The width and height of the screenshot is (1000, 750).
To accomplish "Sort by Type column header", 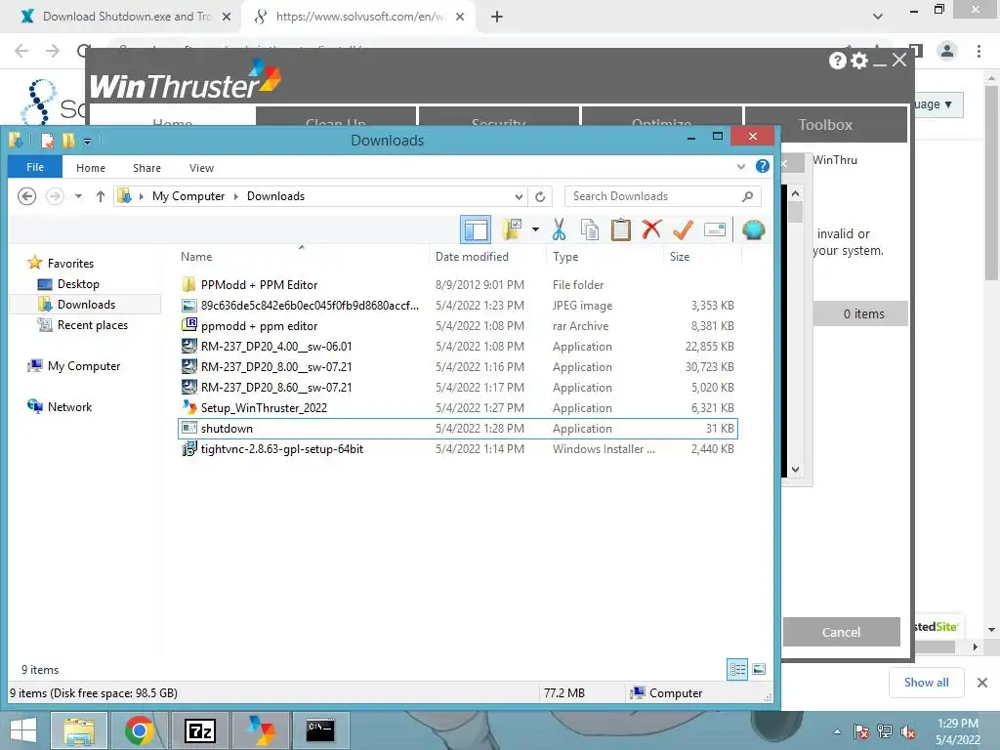I will 565,257.
